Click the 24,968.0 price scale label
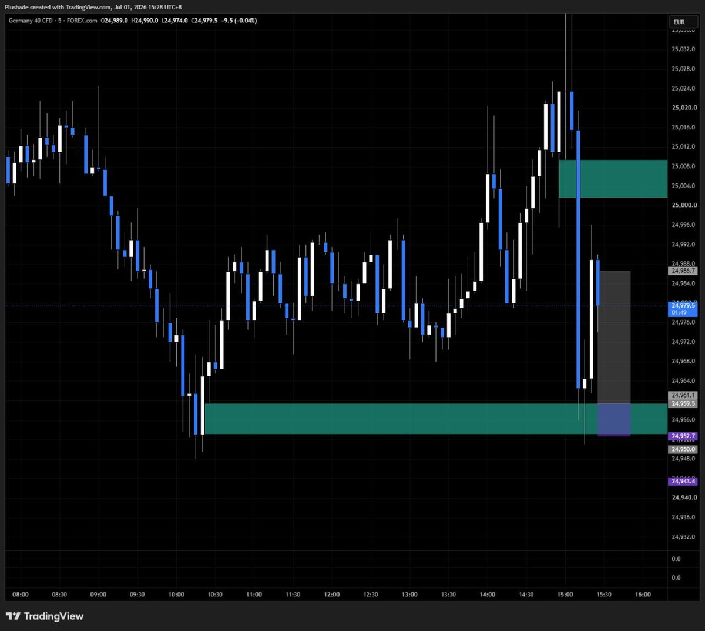Image resolution: width=705 pixels, height=631 pixels. click(x=683, y=361)
